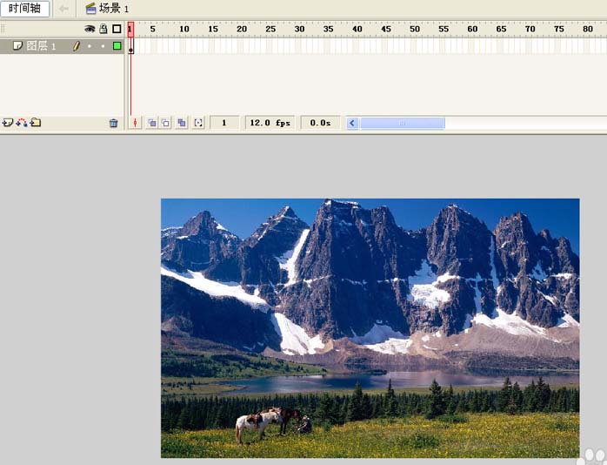Enable onion skin outlines
Image resolution: width=607 pixels, height=465 pixels.
(x=166, y=123)
